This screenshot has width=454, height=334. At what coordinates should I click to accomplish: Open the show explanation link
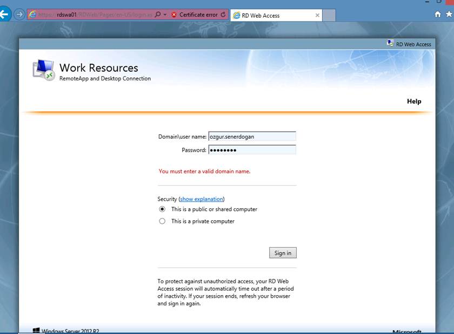[202, 199]
